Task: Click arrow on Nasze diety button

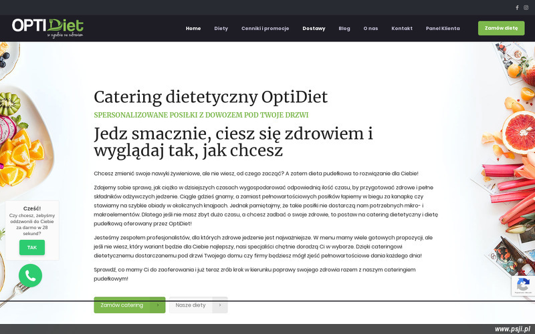Action: (220, 305)
